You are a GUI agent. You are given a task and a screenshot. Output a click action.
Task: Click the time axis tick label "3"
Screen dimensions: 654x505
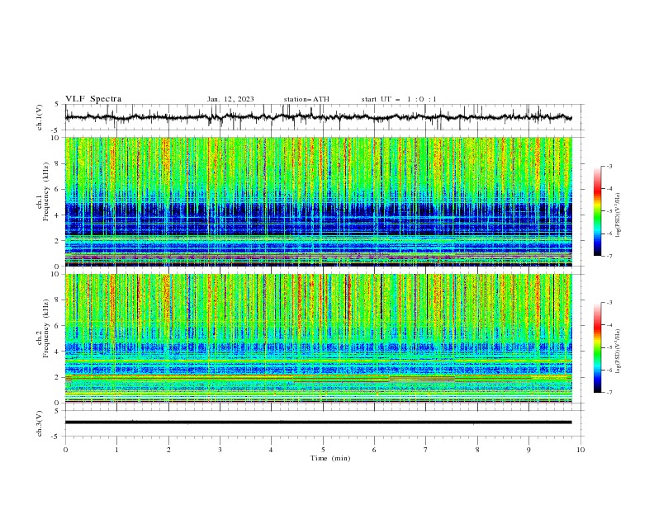click(220, 450)
